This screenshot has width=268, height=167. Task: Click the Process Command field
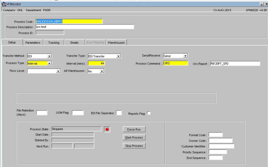pos(176,63)
